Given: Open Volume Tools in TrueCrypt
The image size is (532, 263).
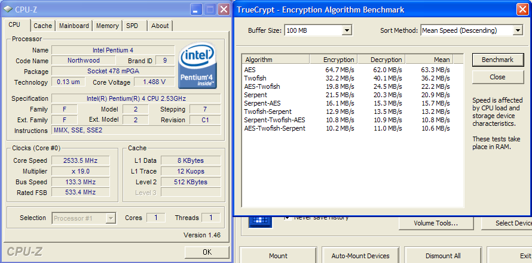Looking at the screenshot, I should click(x=436, y=224).
